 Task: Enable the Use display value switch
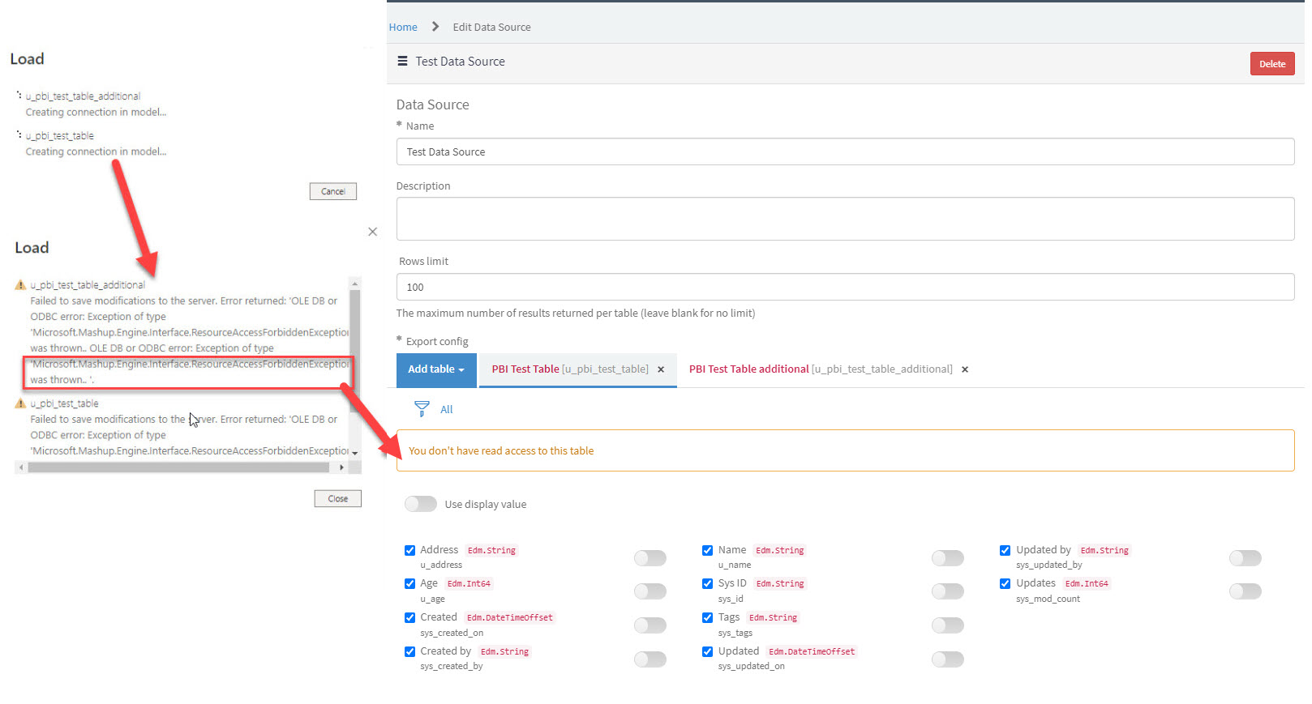click(421, 504)
